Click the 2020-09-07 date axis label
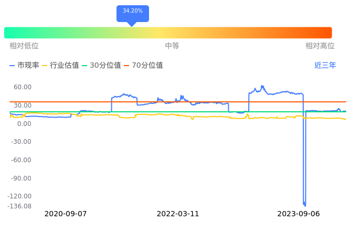This screenshot has height=232, width=360. (66, 214)
